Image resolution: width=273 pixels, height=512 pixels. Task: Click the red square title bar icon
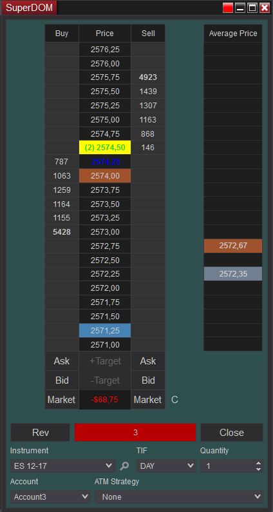[228, 8]
